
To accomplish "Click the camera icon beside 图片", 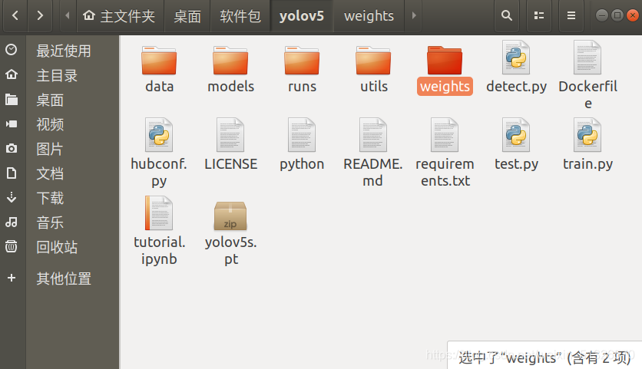I will [x=12, y=148].
